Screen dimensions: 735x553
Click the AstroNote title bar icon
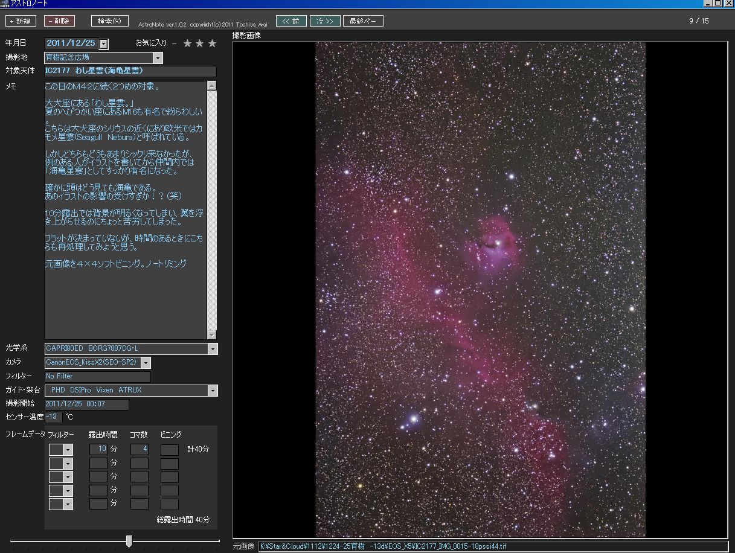coord(5,4)
